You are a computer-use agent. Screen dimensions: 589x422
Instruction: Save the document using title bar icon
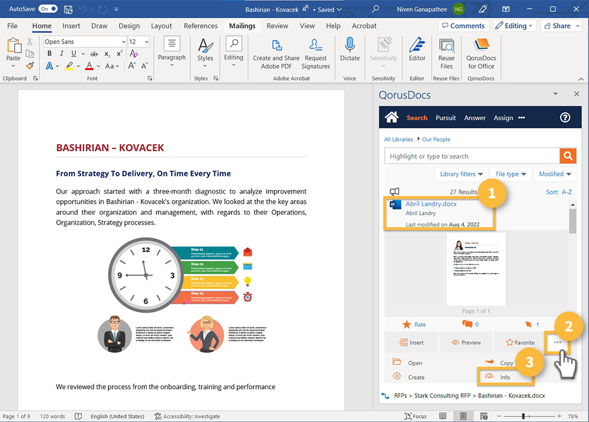[68, 9]
